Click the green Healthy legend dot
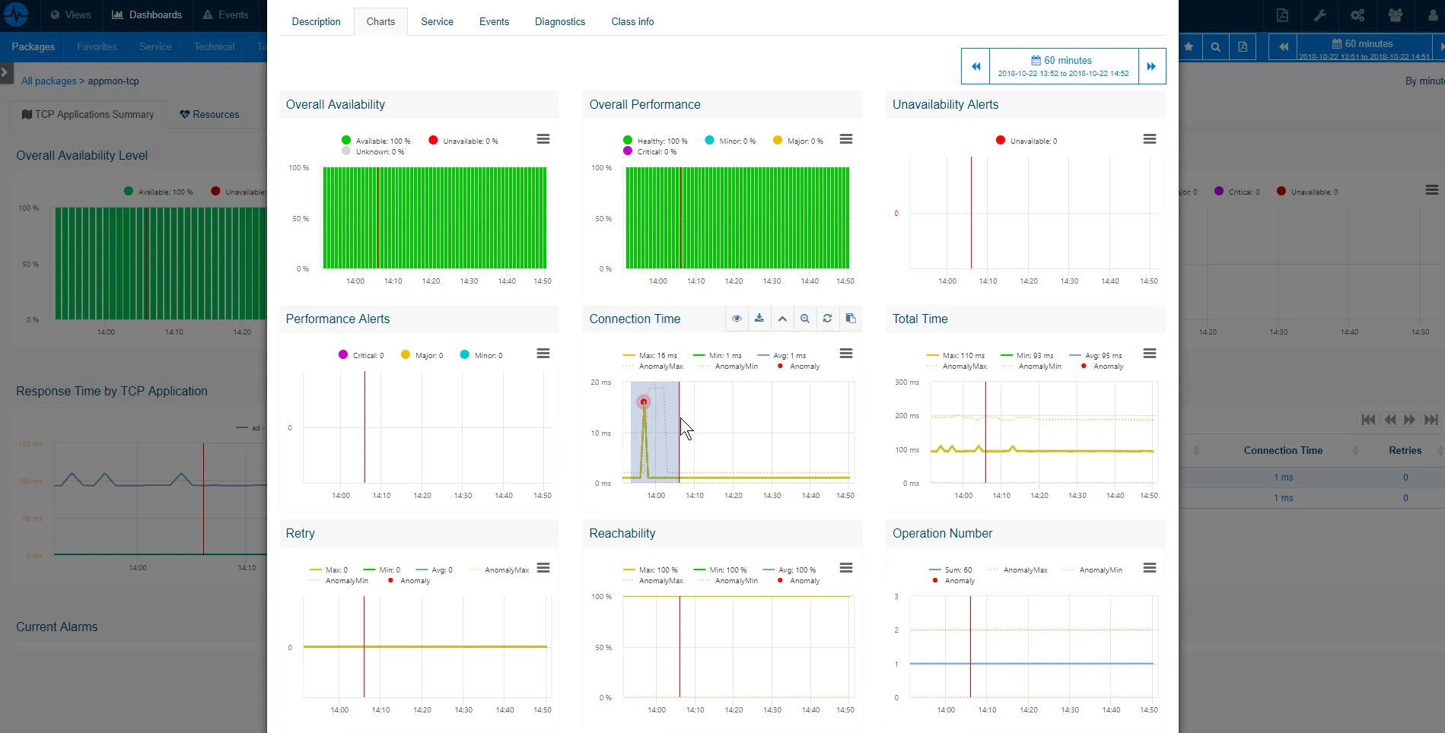 628,140
